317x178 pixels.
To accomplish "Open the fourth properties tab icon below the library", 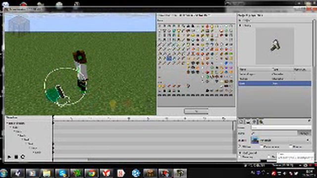I will tap(261, 122).
